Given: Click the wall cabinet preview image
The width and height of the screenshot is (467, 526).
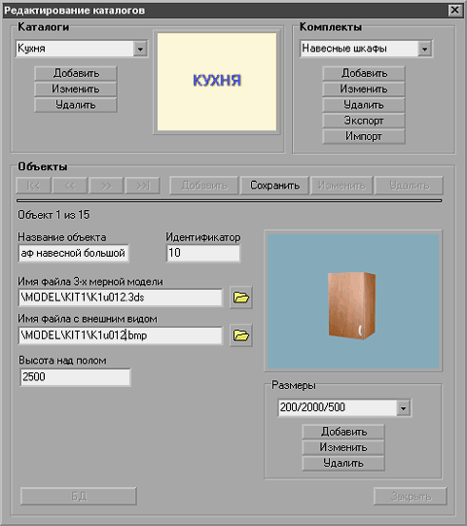Looking at the screenshot, I should (353, 301).
